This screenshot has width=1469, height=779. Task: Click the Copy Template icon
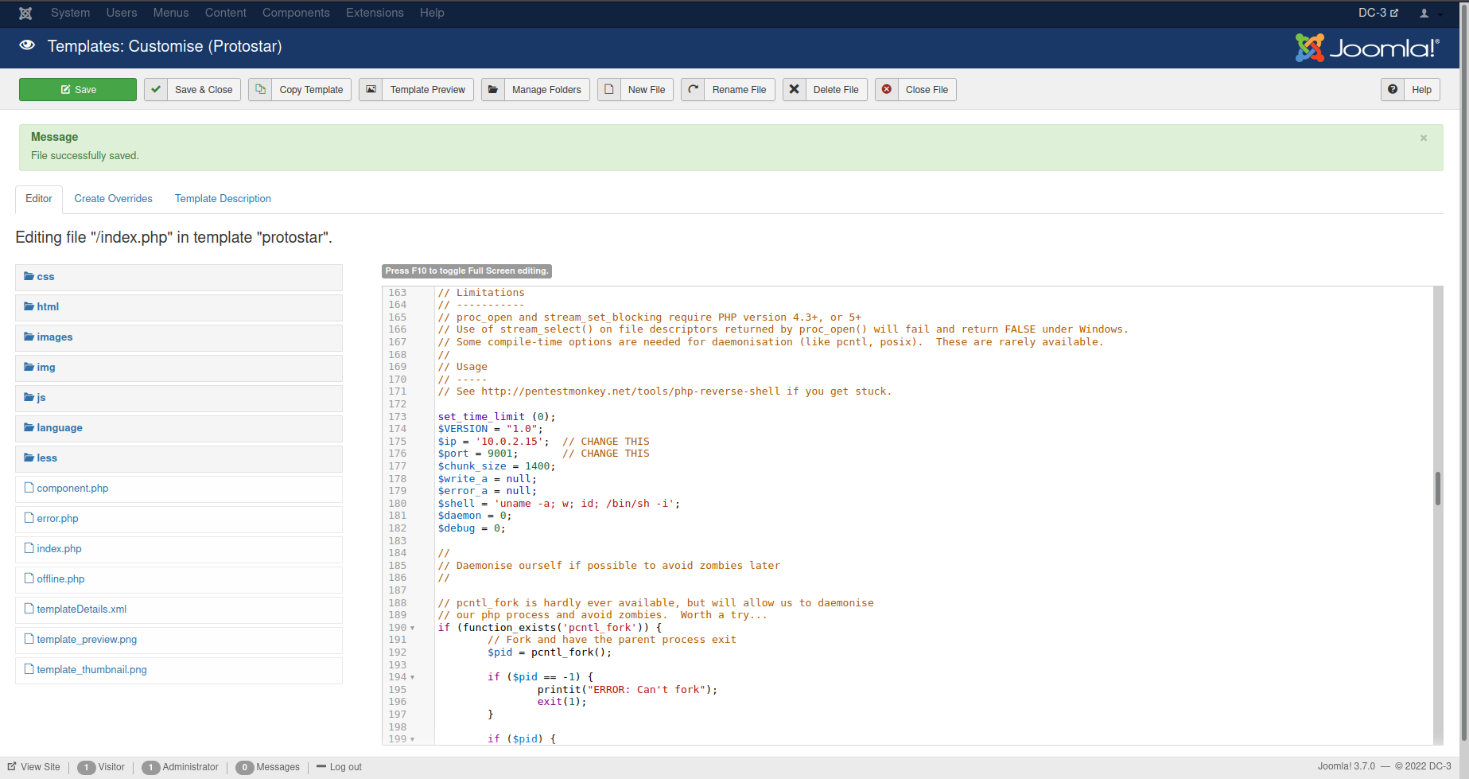(x=260, y=89)
